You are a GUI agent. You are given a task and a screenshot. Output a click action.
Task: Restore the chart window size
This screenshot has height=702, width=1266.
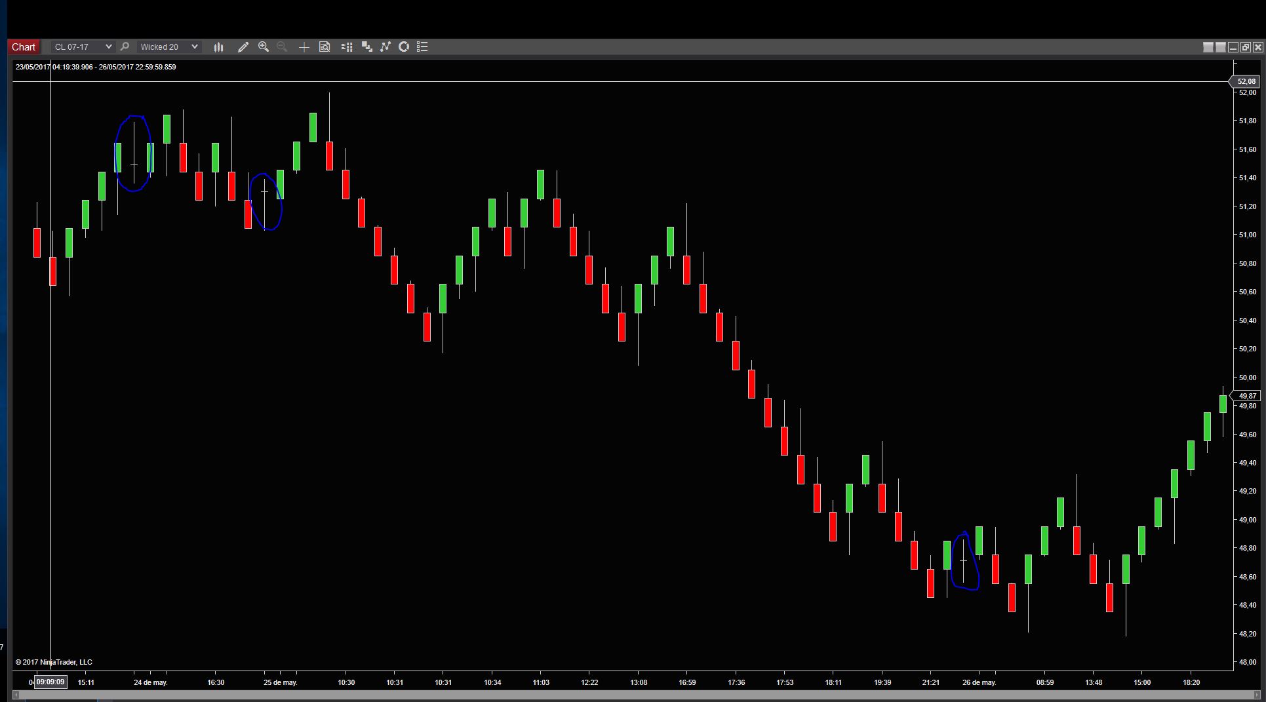(1245, 47)
